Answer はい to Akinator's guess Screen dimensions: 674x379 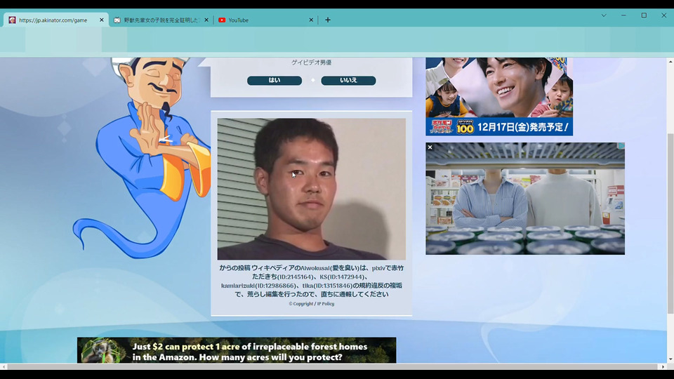[275, 80]
